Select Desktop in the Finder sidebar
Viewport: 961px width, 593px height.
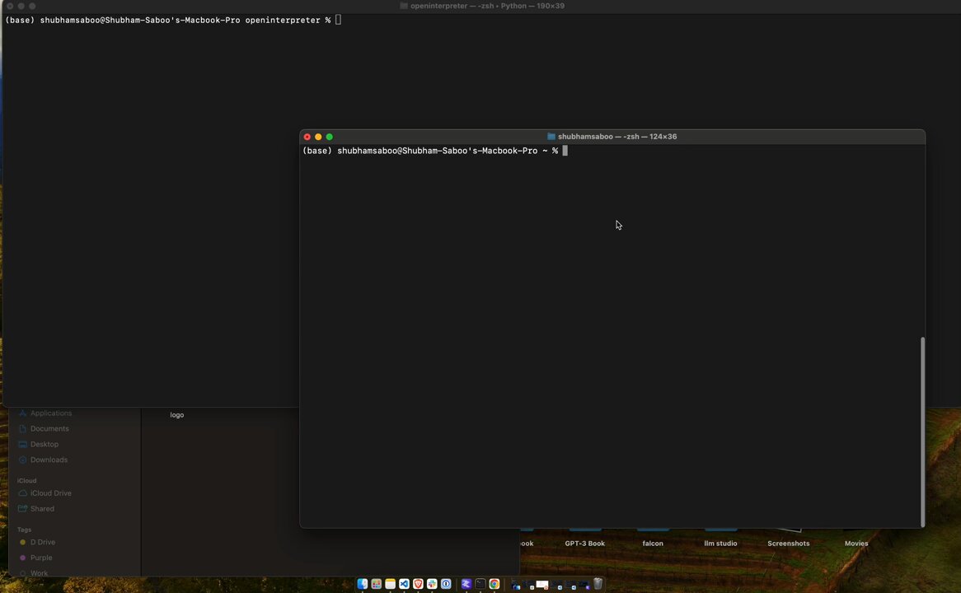[x=45, y=444]
